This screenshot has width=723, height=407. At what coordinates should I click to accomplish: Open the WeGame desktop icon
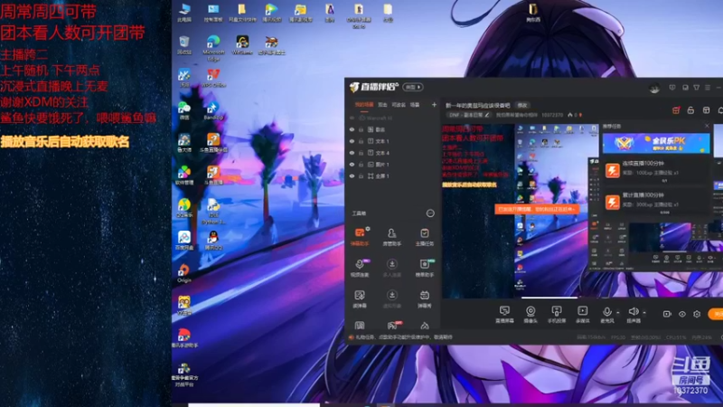(242, 45)
